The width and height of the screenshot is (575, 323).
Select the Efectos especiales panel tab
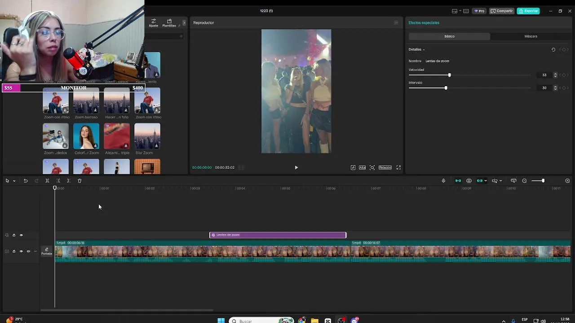(x=424, y=23)
